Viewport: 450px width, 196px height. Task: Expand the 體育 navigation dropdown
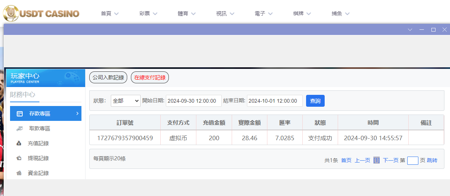coord(187,14)
